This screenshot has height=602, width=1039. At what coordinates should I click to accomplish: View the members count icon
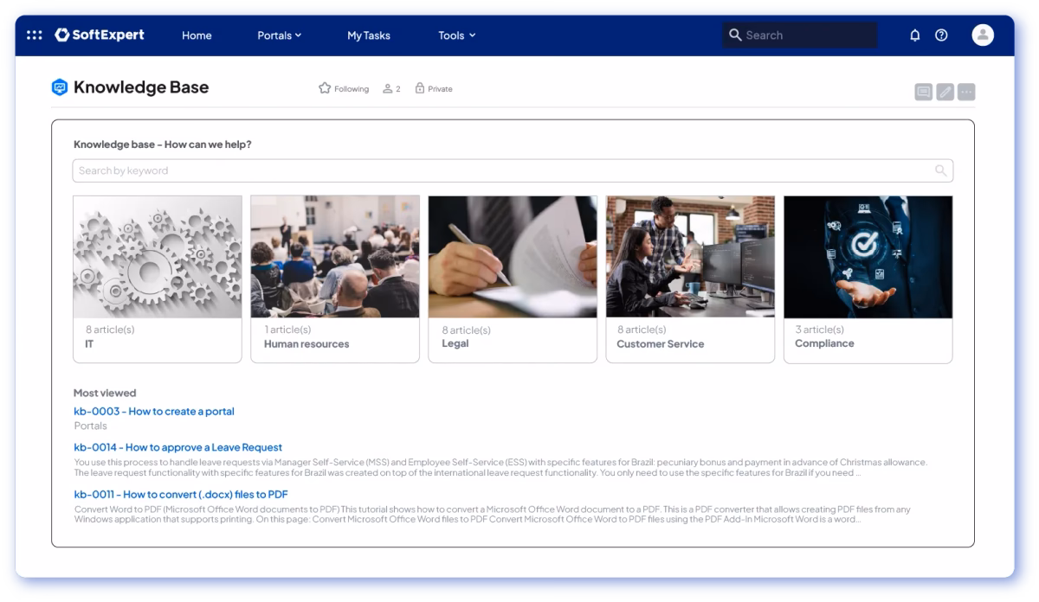[388, 88]
